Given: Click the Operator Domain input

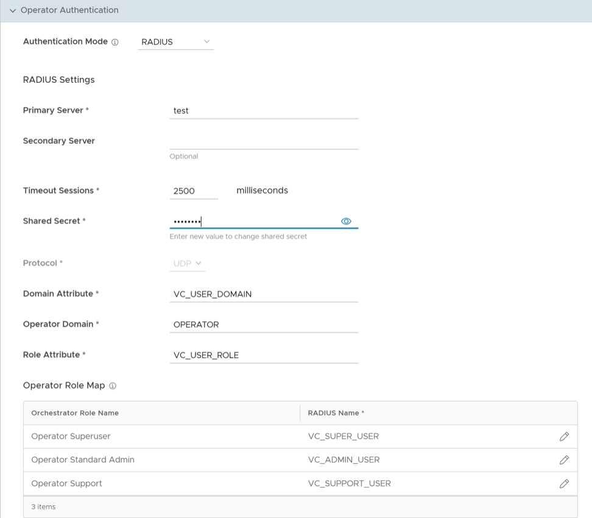Looking at the screenshot, I should (263, 324).
